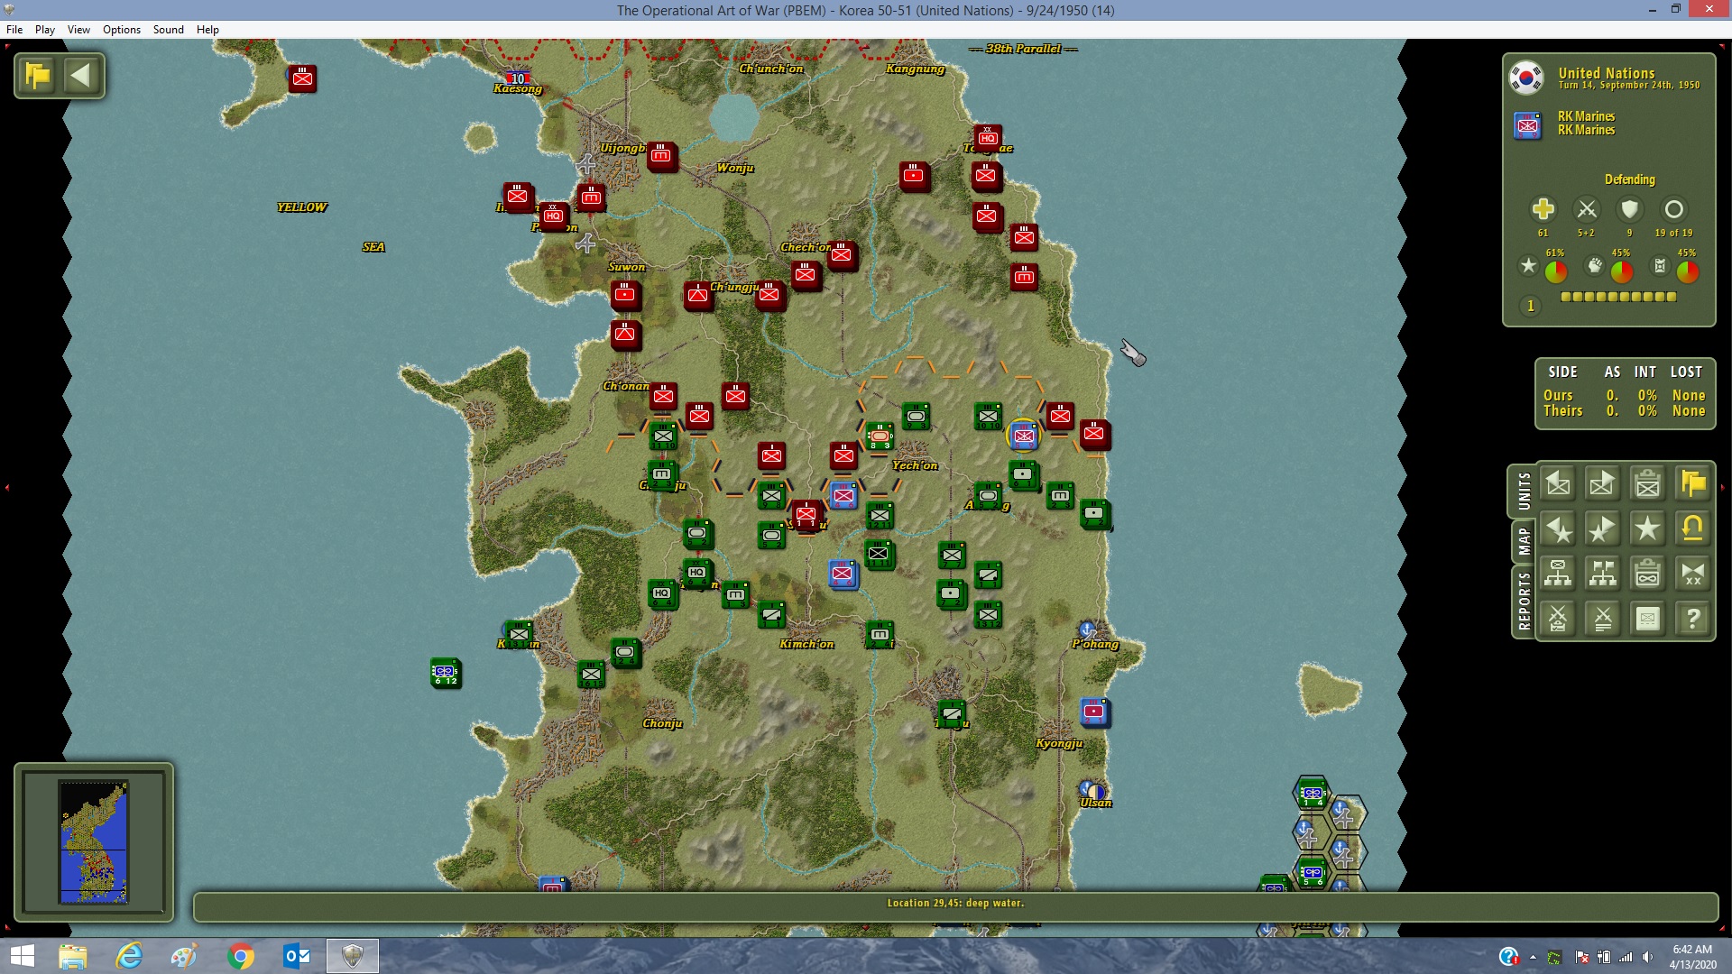This screenshot has width=1732, height=974.
Task: Click the 'Theirs' row in combat summary
Action: coord(1624,411)
